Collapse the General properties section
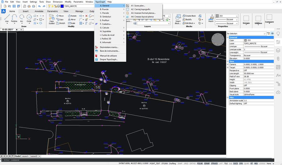This screenshot has width=282, height=165. tap(228, 37)
